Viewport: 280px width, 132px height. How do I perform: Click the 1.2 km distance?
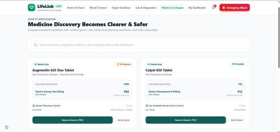(129, 106)
